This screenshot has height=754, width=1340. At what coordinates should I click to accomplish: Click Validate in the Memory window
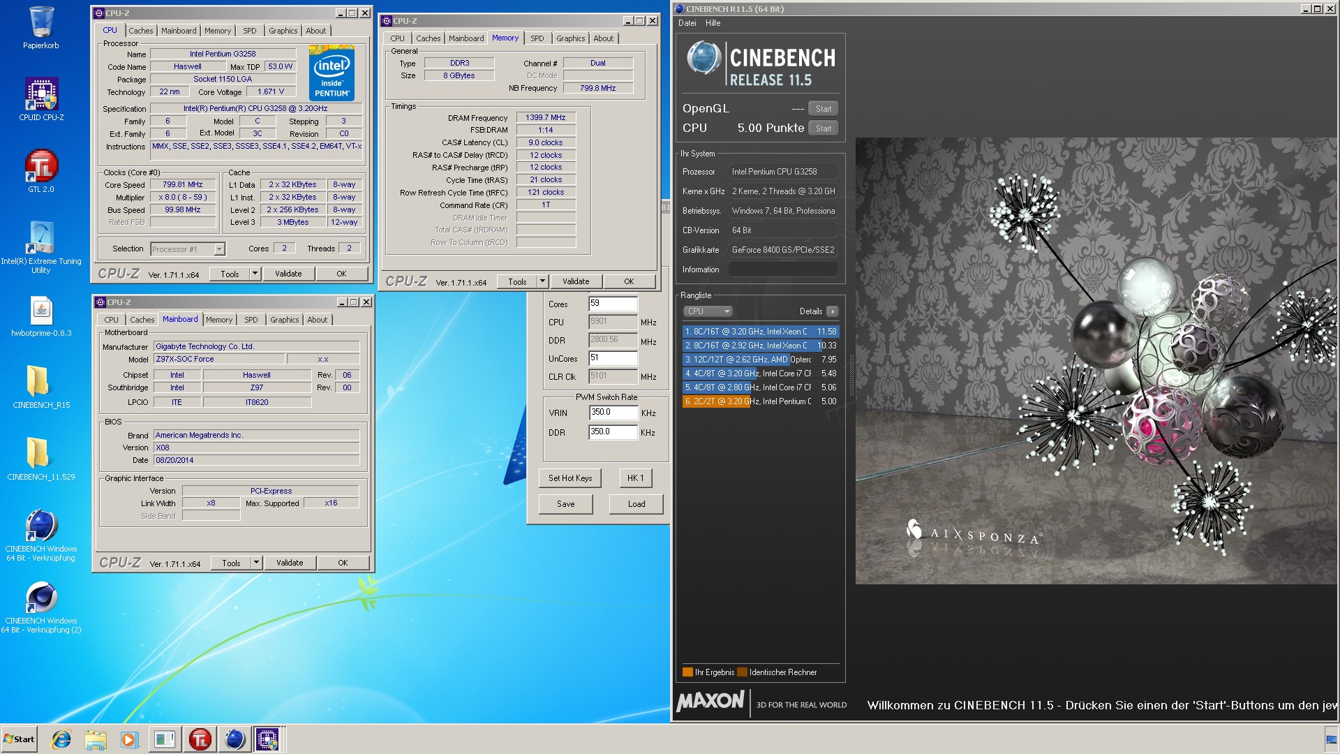point(576,281)
